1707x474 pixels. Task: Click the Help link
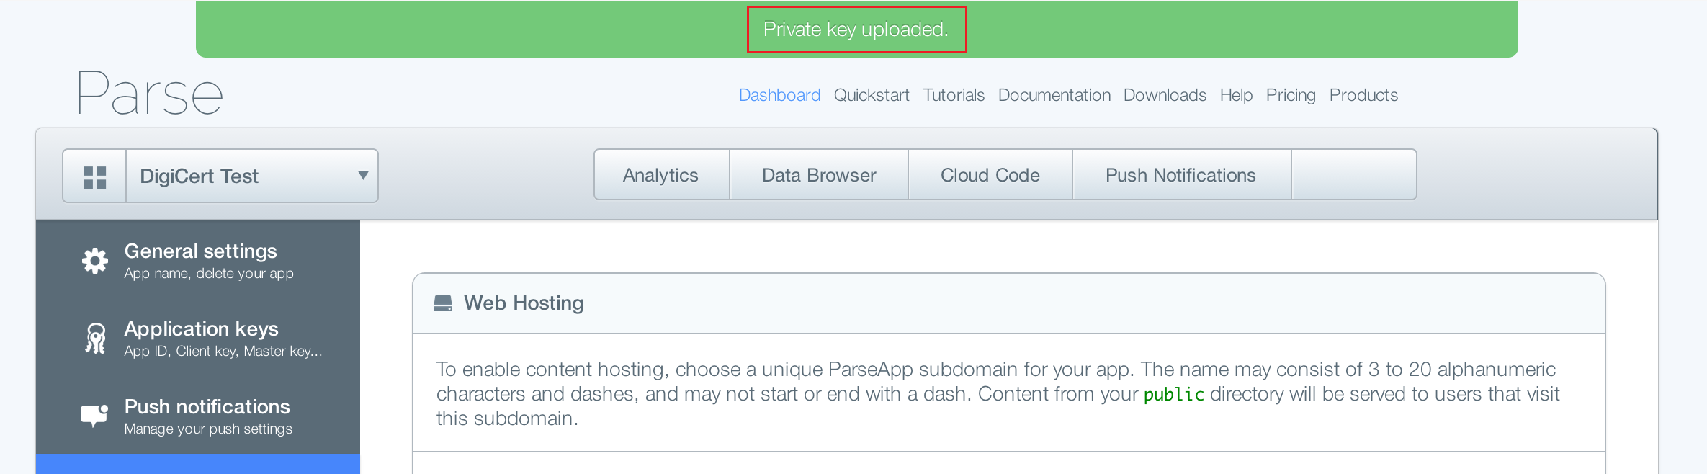click(x=1236, y=95)
